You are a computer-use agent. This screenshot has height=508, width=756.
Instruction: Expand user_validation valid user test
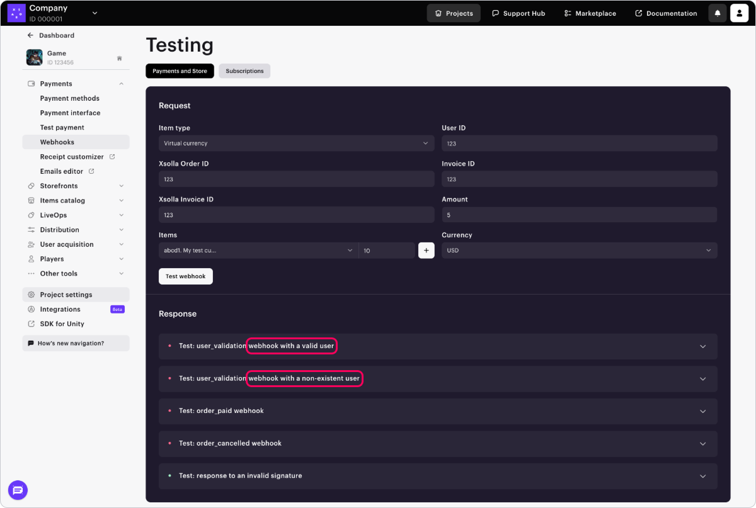click(x=438, y=346)
